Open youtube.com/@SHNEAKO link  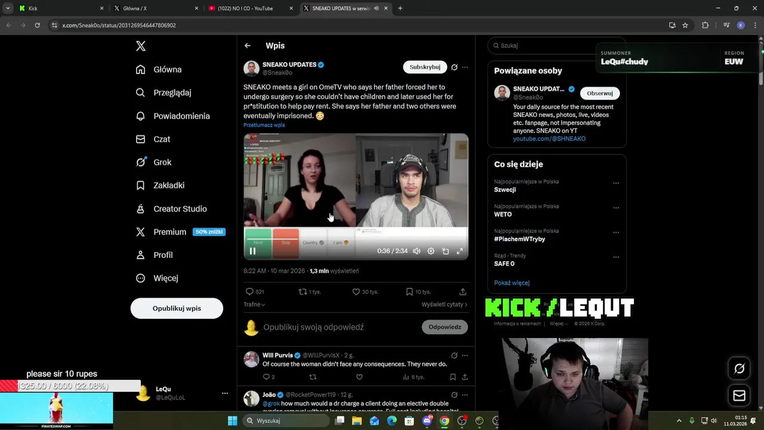[549, 139]
